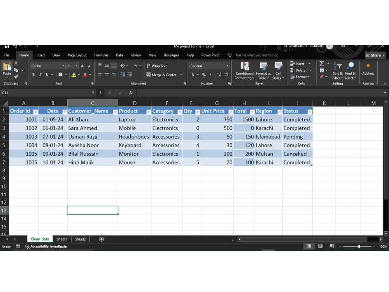Image resolution: width=389 pixels, height=292 pixels.
Task: Open Format as Table gallery
Action: tap(263, 71)
